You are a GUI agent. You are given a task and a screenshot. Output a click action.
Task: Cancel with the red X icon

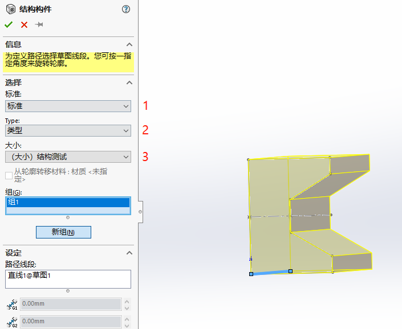coord(24,24)
